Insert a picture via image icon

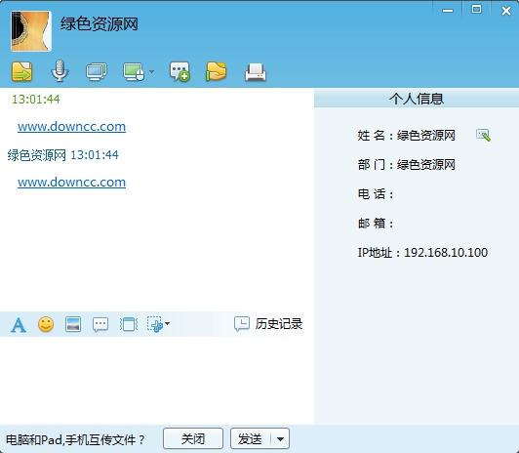point(73,324)
